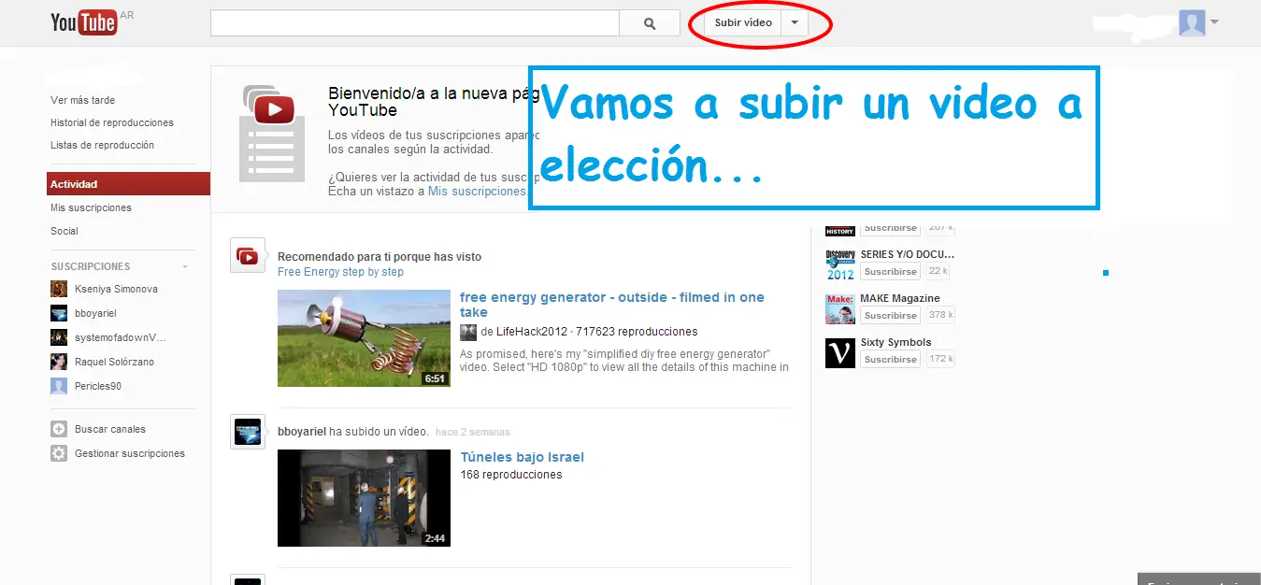Click the 168 reproducciones view count
Image resolution: width=1261 pixels, height=585 pixels.
coord(511,475)
